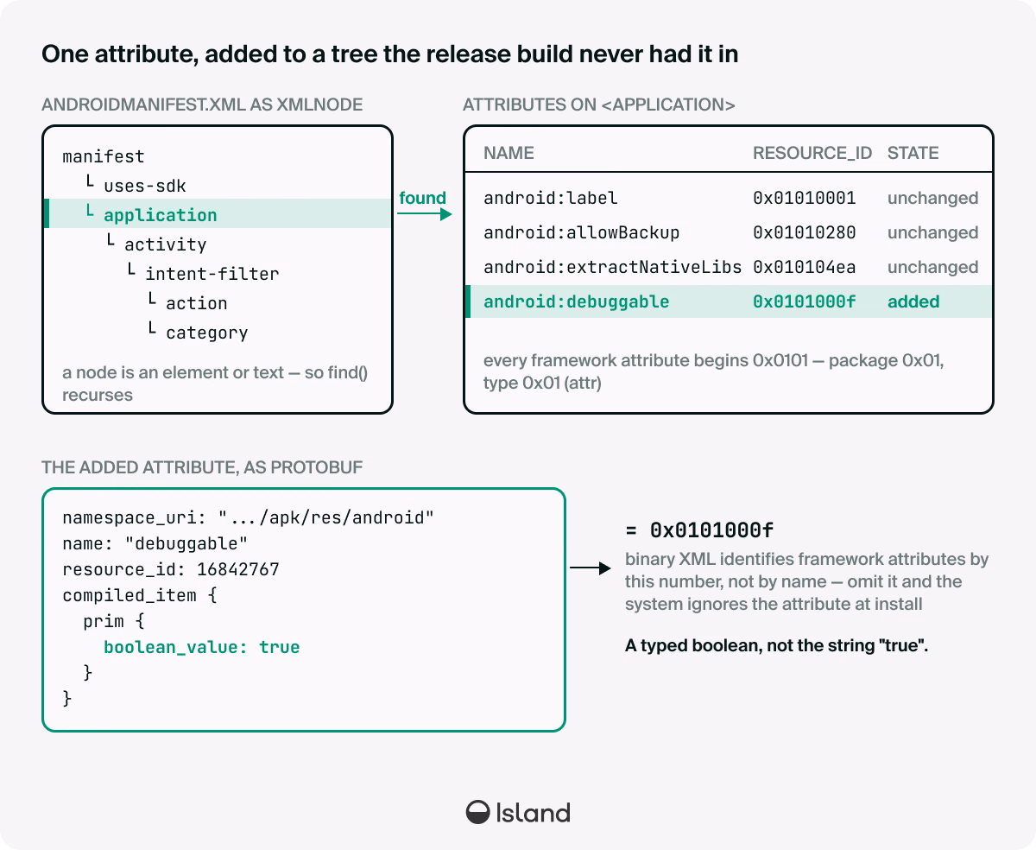Click resource ID 0x010104ea

pyautogui.click(x=805, y=267)
